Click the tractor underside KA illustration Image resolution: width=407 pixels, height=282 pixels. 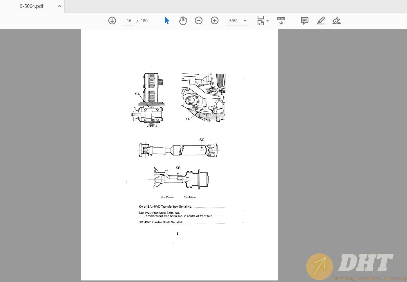pyautogui.click(x=204, y=97)
